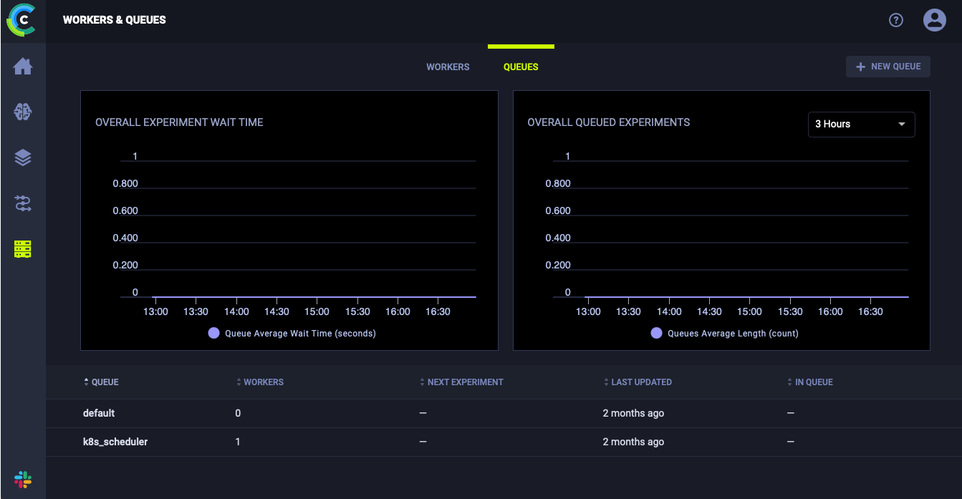Open the Slack community icon
Screen dimensions: 962x499
23,480
